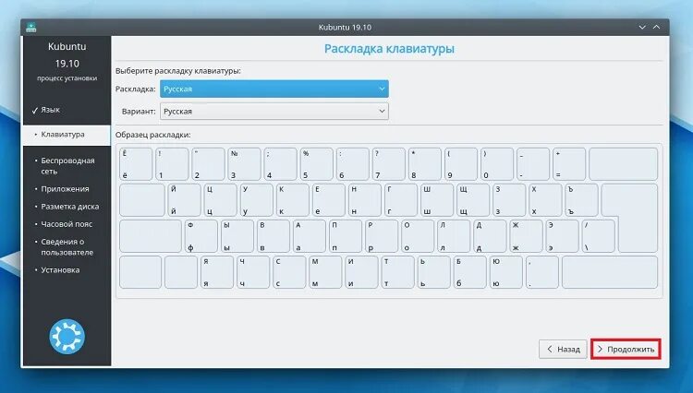Click the процесс установки sidebar text
This screenshot has width=693, height=393.
[67, 78]
